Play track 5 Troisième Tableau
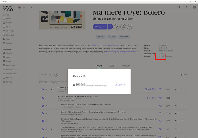Viewport: 198px width, 138px height. 43,129
